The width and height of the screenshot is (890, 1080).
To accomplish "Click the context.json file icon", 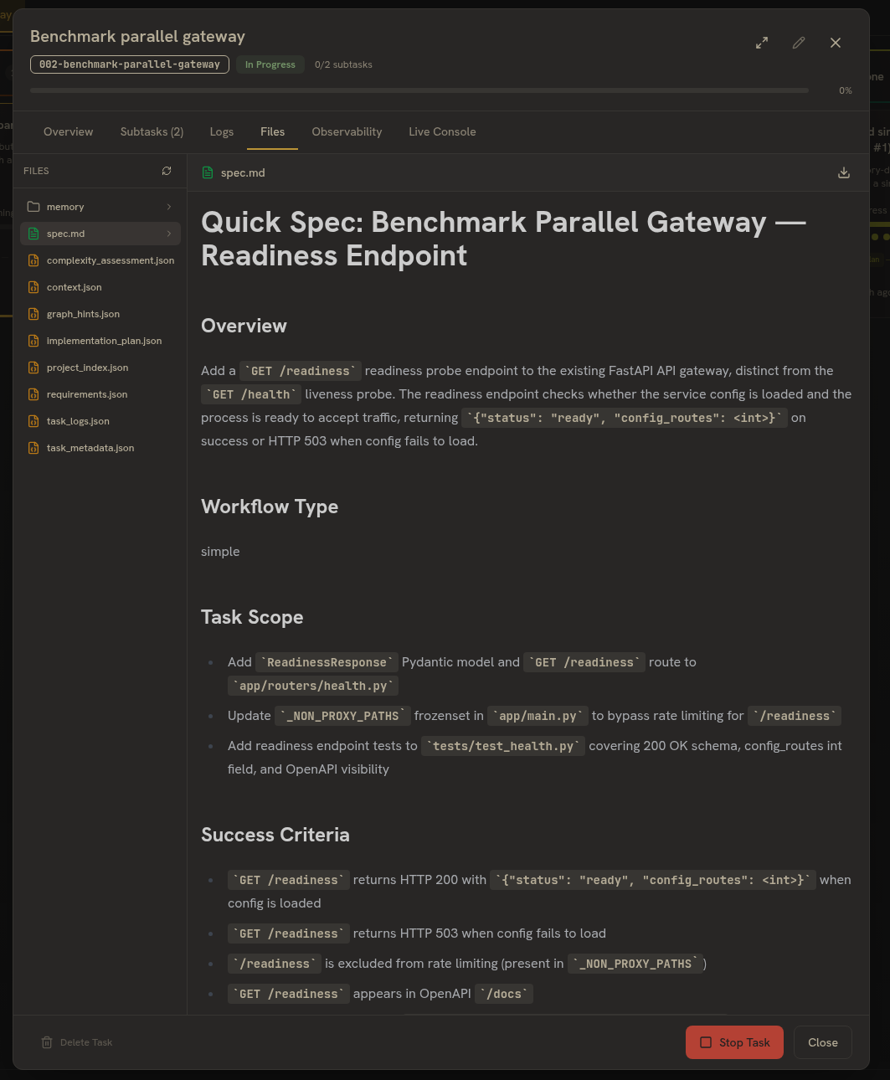I will (x=33, y=287).
